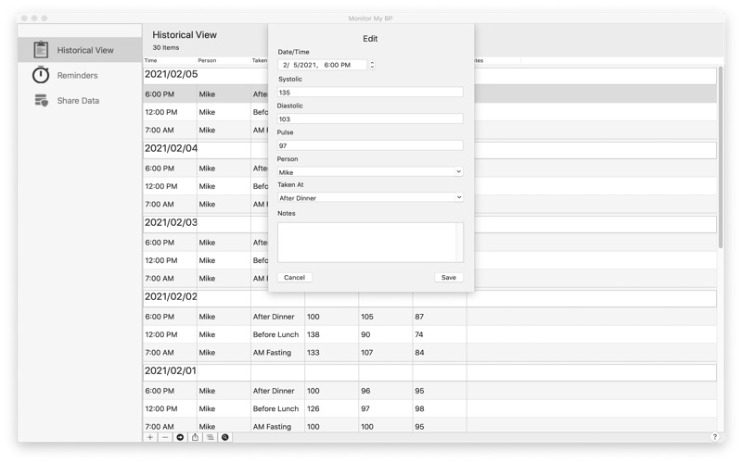The width and height of the screenshot is (742, 463).
Task: Click the pulse value 84 in the table
Action: click(x=419, y=353)
